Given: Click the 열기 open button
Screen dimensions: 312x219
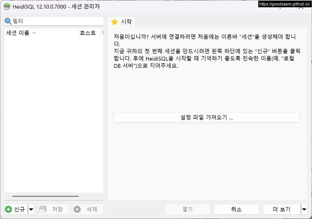Looking at the screenshot, I should [188, 209].
